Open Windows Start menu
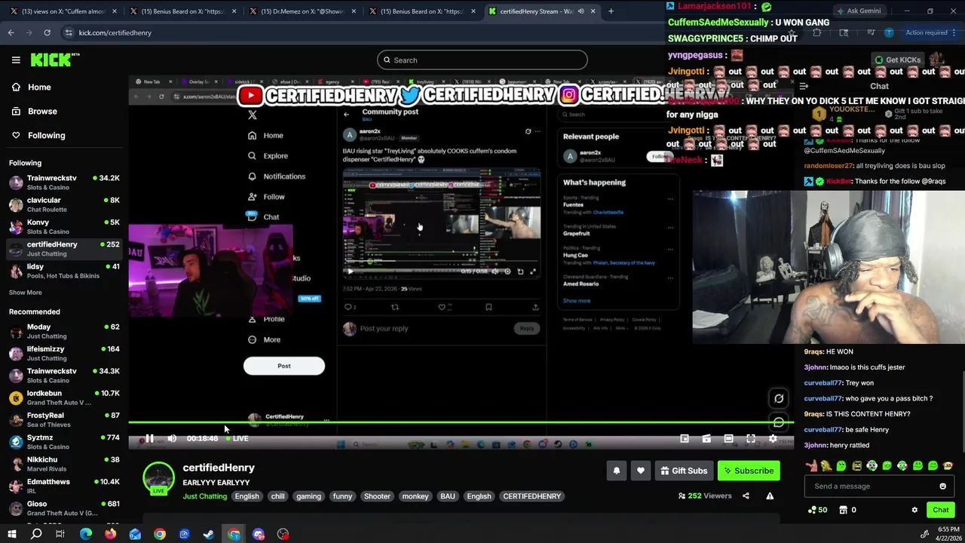This screenshot has height=543, width=965. (x=11, y=534)
